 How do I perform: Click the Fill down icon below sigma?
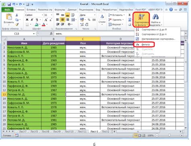(x=129, y=20)
